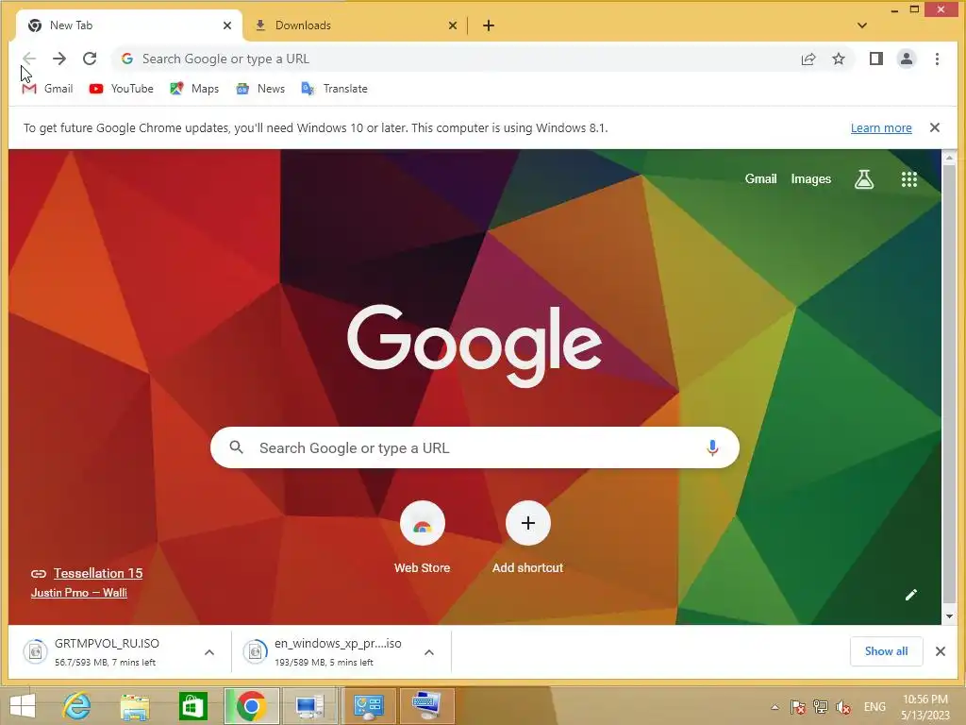Start voice search with the microphone icon
The height and width of the screenshot is (725, 966).
coord(712,447)
